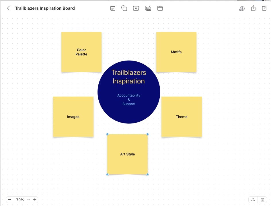The image size is (271, 206).
Task: Grab the top-left handle of Art Style note
Action: click(x=107, y=134)
